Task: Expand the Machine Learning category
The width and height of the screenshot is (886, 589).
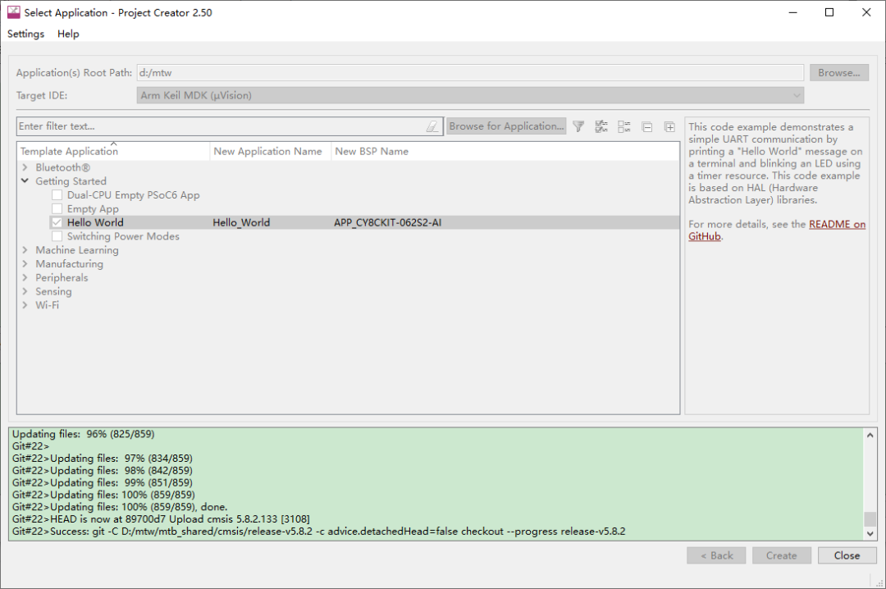Action: (x=25, y=250)
